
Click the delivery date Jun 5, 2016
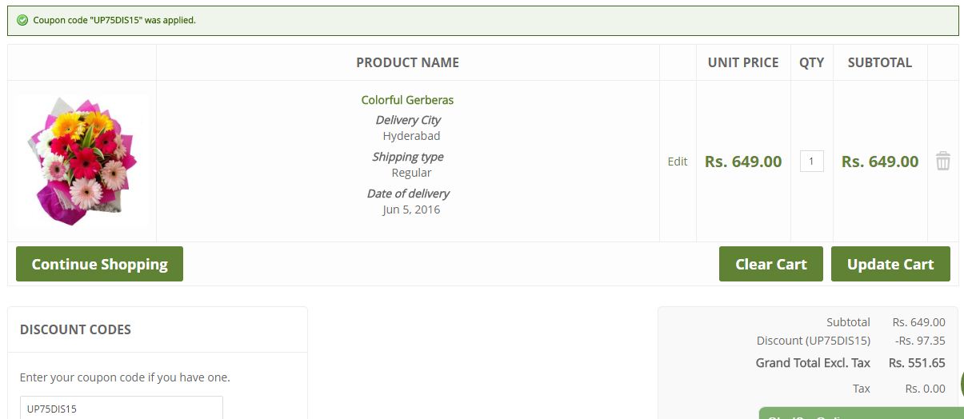pos(411,209)
